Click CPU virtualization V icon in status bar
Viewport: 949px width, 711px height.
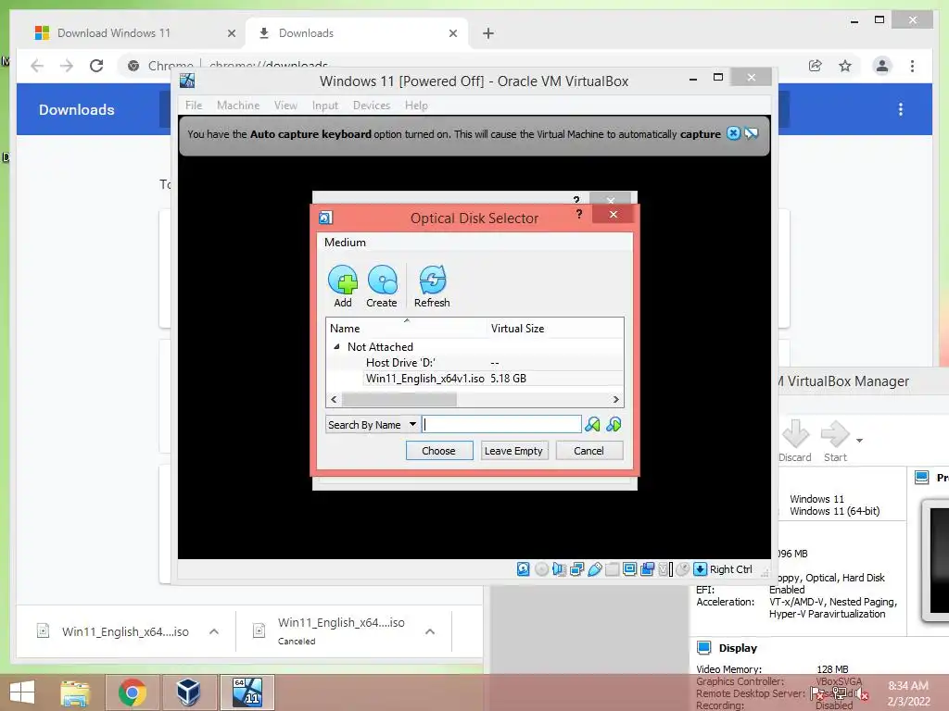point(665,569)
